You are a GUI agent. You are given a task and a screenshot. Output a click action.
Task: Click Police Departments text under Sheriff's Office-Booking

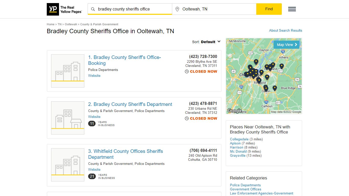[103, 70]
